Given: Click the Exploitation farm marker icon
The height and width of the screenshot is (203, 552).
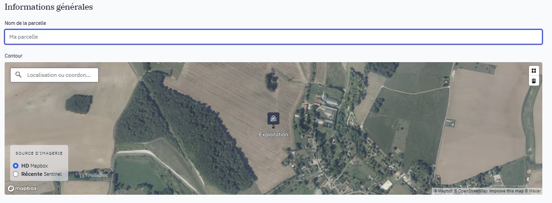Looking at the screenshot, I should [273, 119].
